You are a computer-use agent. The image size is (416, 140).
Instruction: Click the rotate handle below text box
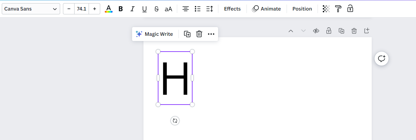[x=175, y=121]
